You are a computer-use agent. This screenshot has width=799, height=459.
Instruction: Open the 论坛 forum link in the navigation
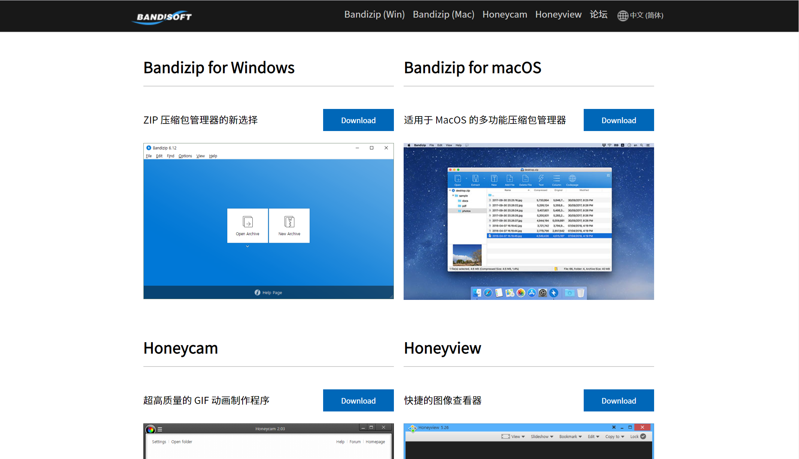click(x=598, y=14)
